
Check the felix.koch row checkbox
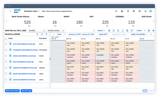6,62
